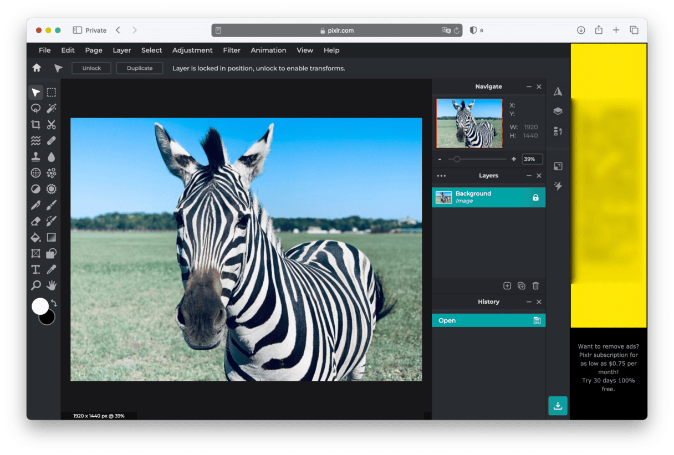Select the Temper half-circle tool

35,189
